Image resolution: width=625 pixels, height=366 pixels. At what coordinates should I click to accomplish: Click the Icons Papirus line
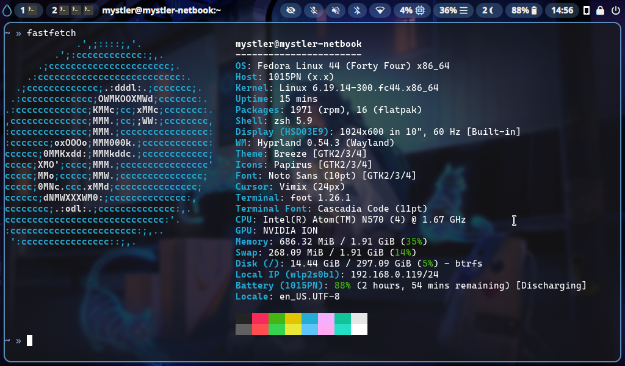click(x=304, y=165)
